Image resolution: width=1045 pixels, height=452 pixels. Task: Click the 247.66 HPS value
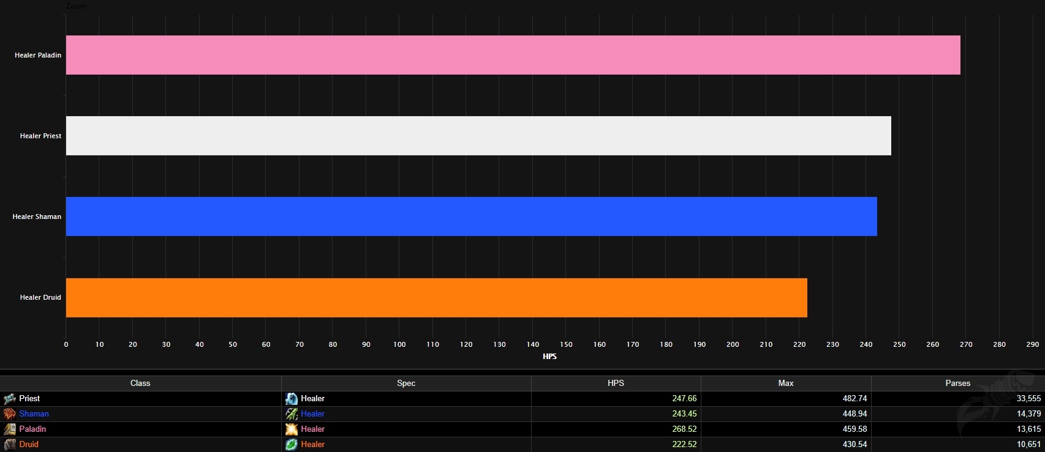pyautogui.click(x=684, y=399)
